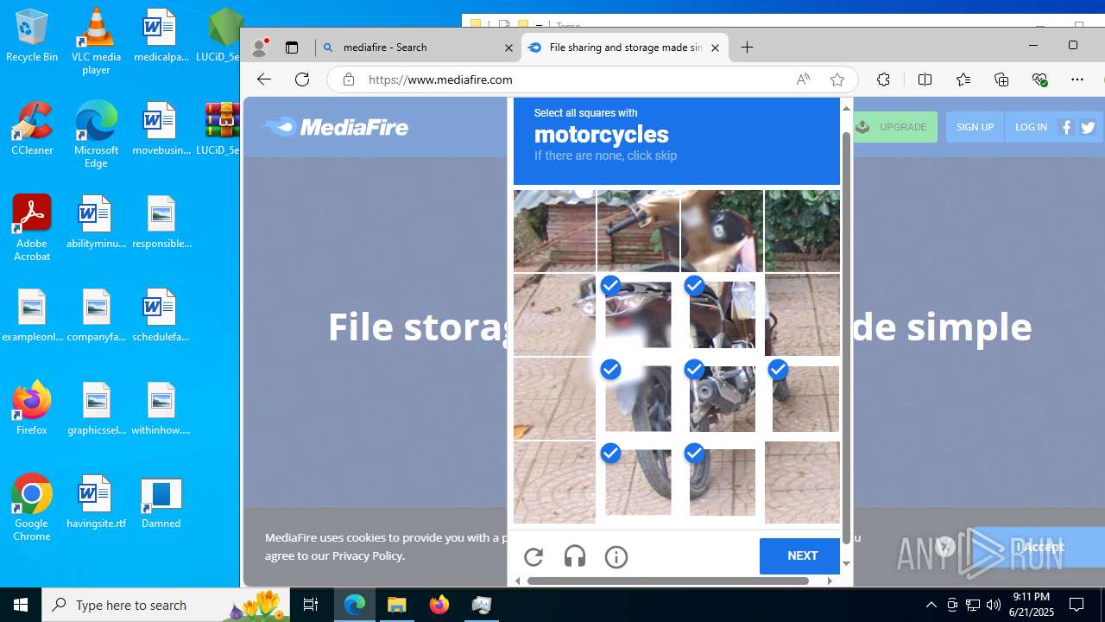
Task: Deselect the checked tile in row three, fourth column
Action: coord(802,398)
